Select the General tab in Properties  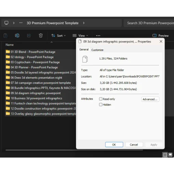tap(84, 49)
